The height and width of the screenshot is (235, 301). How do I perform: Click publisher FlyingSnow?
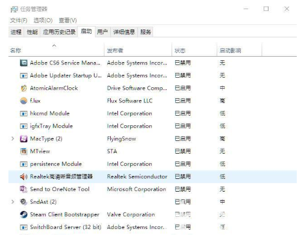click(122, 139)
